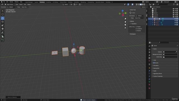Toggle the camera view icon in viewport
Image resolution: width=179 pixels, height=101 pixels.
[x=125, y=25]
